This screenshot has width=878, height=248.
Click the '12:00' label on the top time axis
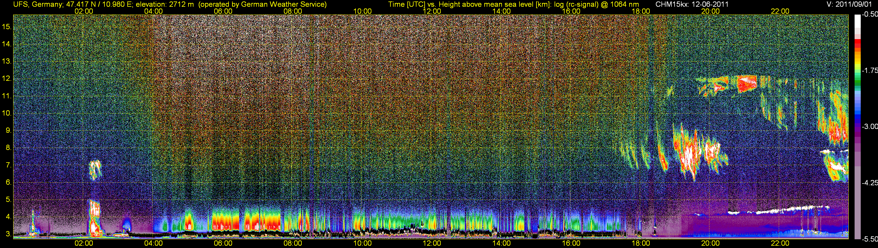coord(432,11)
